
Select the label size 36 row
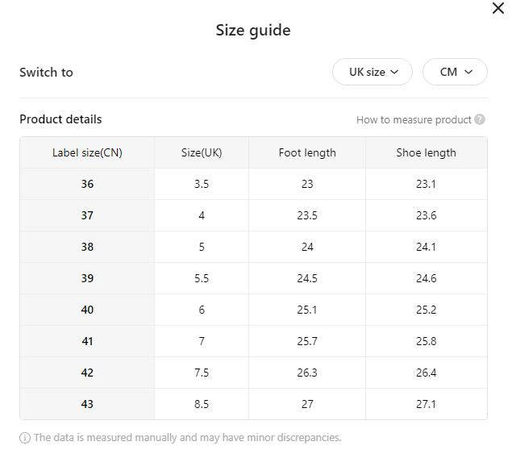click(87, 184)
